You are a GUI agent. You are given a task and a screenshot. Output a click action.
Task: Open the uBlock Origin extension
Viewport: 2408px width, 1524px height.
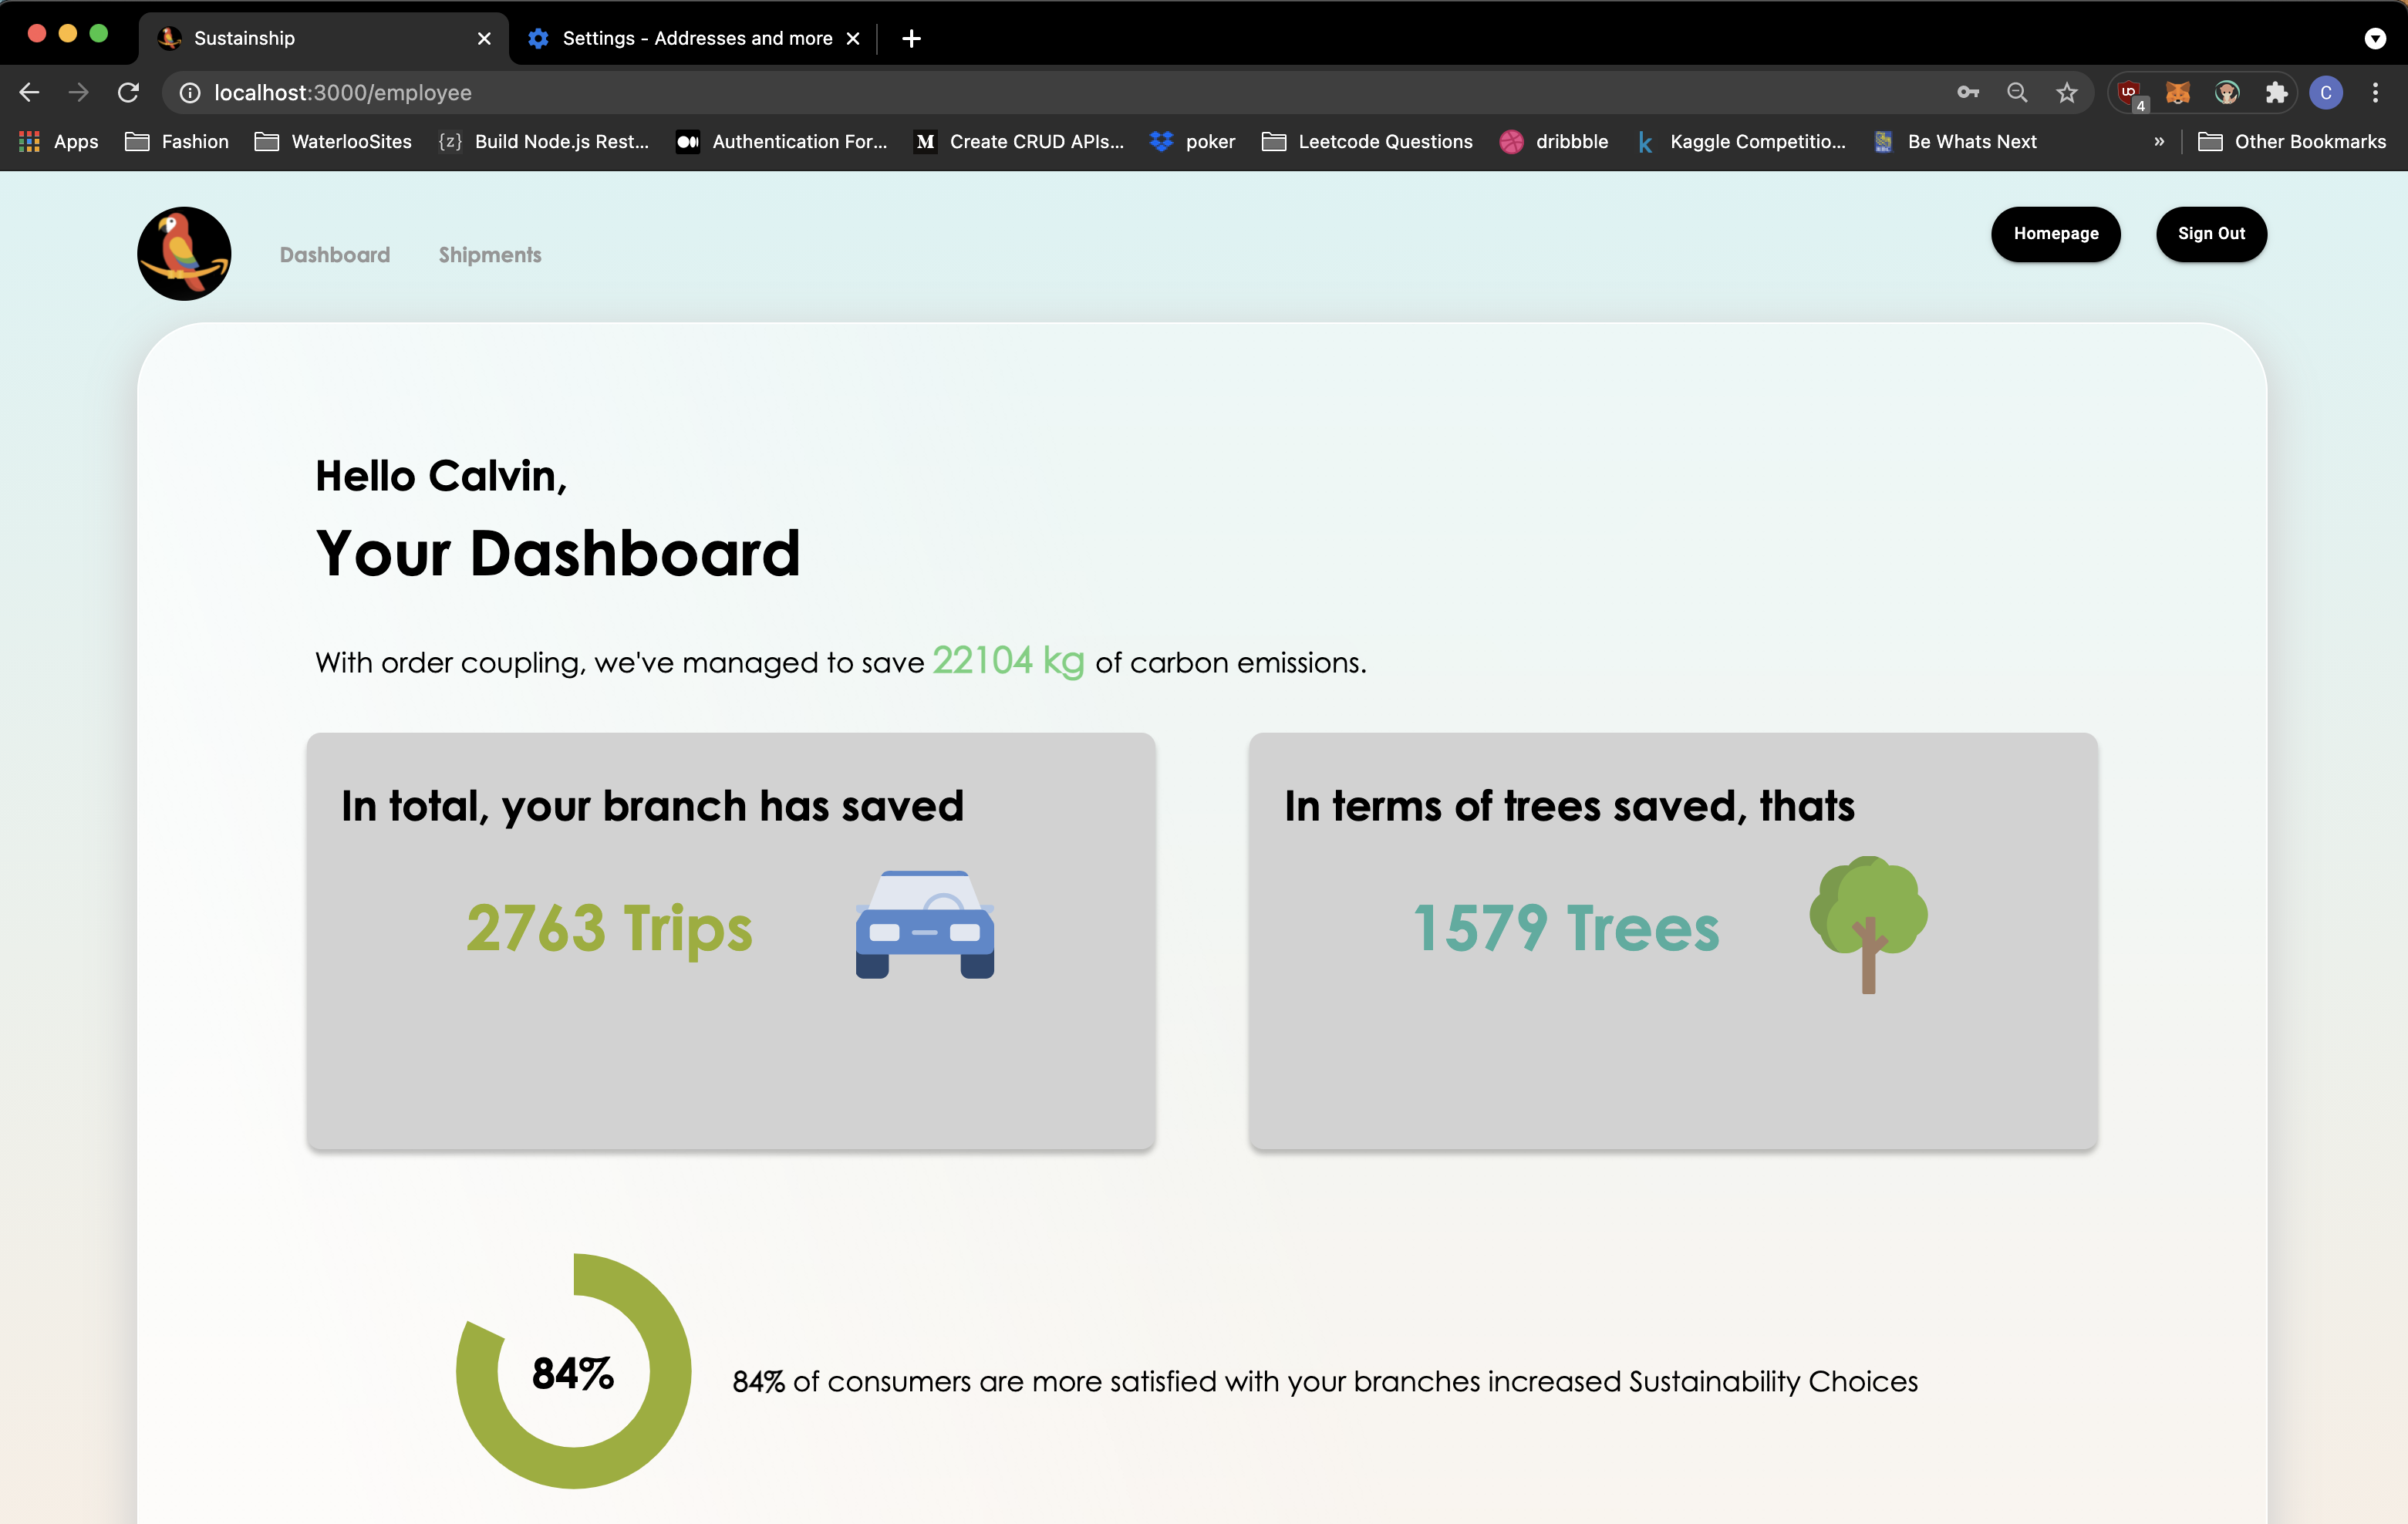(x=2129, y=93)
